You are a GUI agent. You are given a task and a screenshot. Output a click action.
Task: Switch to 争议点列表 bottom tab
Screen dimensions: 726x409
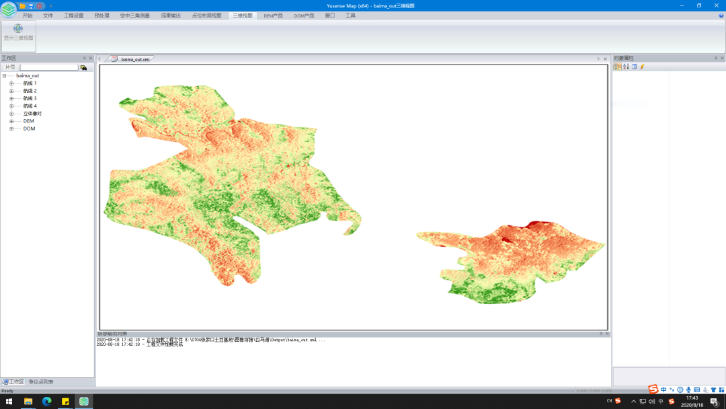tap(40, 381)
